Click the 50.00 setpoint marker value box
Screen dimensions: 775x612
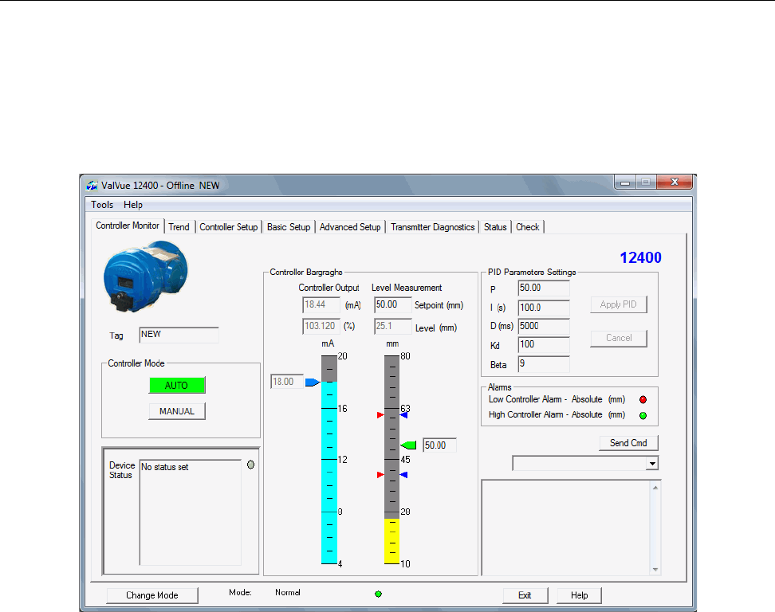(439, 445)
